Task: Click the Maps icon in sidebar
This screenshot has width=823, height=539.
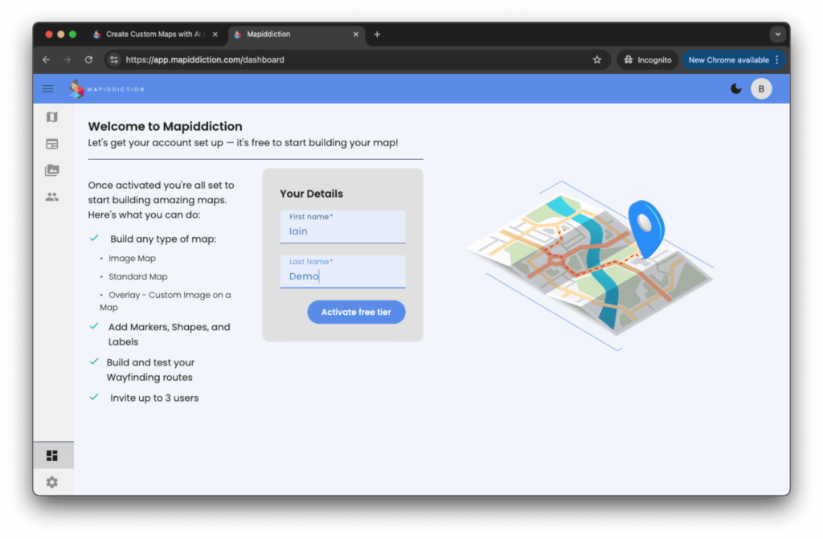Action: coord(52,117)
